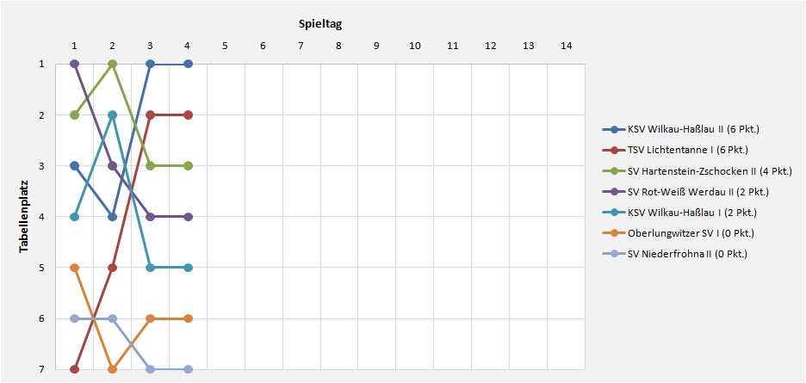The height and width of the screenshot is (383, 806).
Task: Click SV Niederfrohna II legend entry
Action: click(674, 253)
